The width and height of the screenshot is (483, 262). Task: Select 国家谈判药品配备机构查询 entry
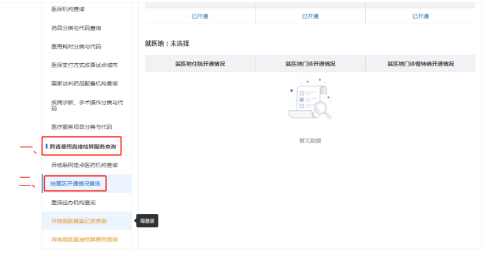(x=85, y=83)
